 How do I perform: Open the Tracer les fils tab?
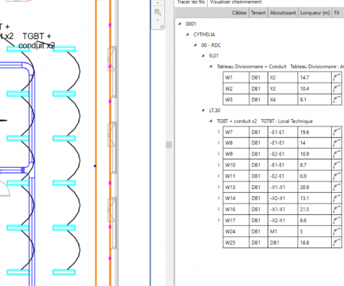point(191,2)
